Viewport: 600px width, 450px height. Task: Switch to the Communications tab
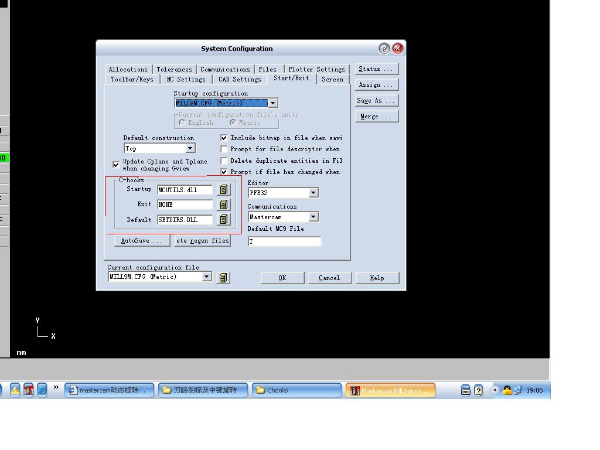pyautogui.click(x=225, y=69)
